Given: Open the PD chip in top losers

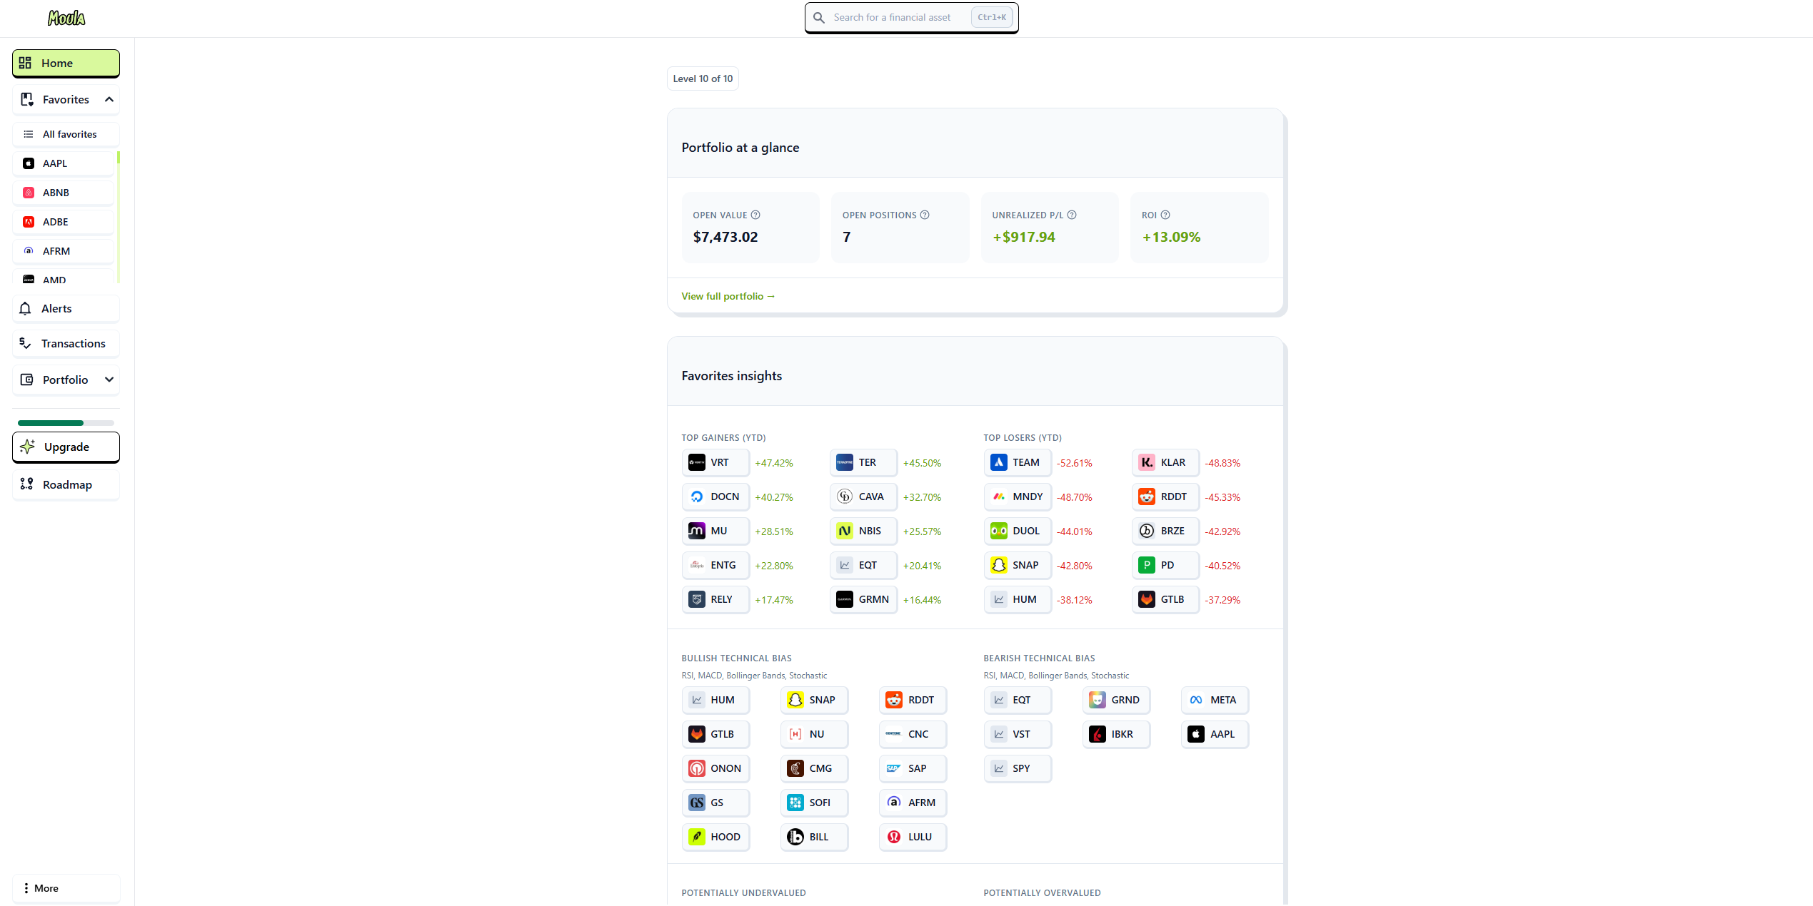Looking at the screenshot, I should point(1165,565).
